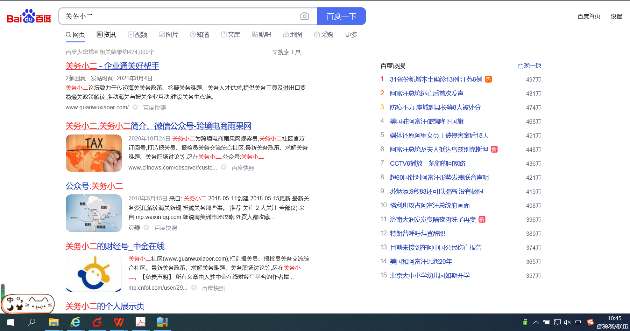This screenshot has width=630, height=331.
Task: Go to 百度首页 link
Action: [589, 16]
